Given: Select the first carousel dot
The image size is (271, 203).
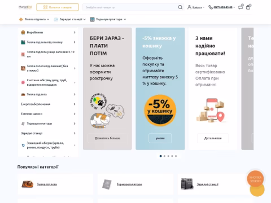Looking at the screenshot, I should click(x=160, y=156).
